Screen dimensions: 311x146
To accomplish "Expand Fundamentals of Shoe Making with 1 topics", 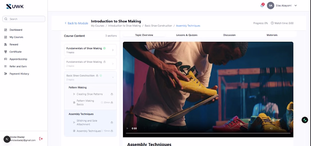I will click(90, 50).
